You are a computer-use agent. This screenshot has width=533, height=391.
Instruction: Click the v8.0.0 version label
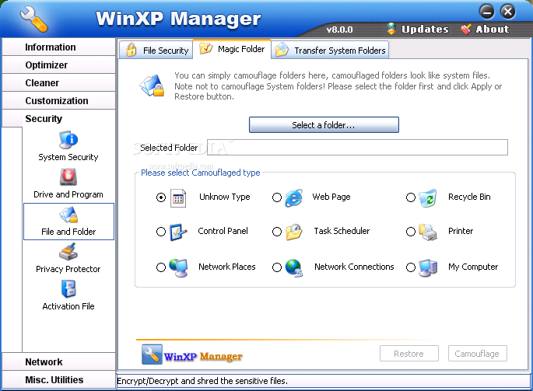pos(339,30)
